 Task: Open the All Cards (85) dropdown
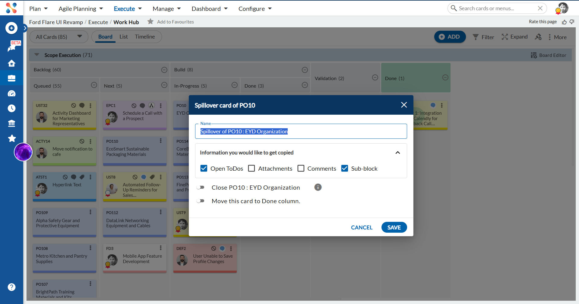coord(59,37)
